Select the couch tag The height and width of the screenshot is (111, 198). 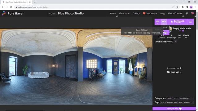(163, 102)
